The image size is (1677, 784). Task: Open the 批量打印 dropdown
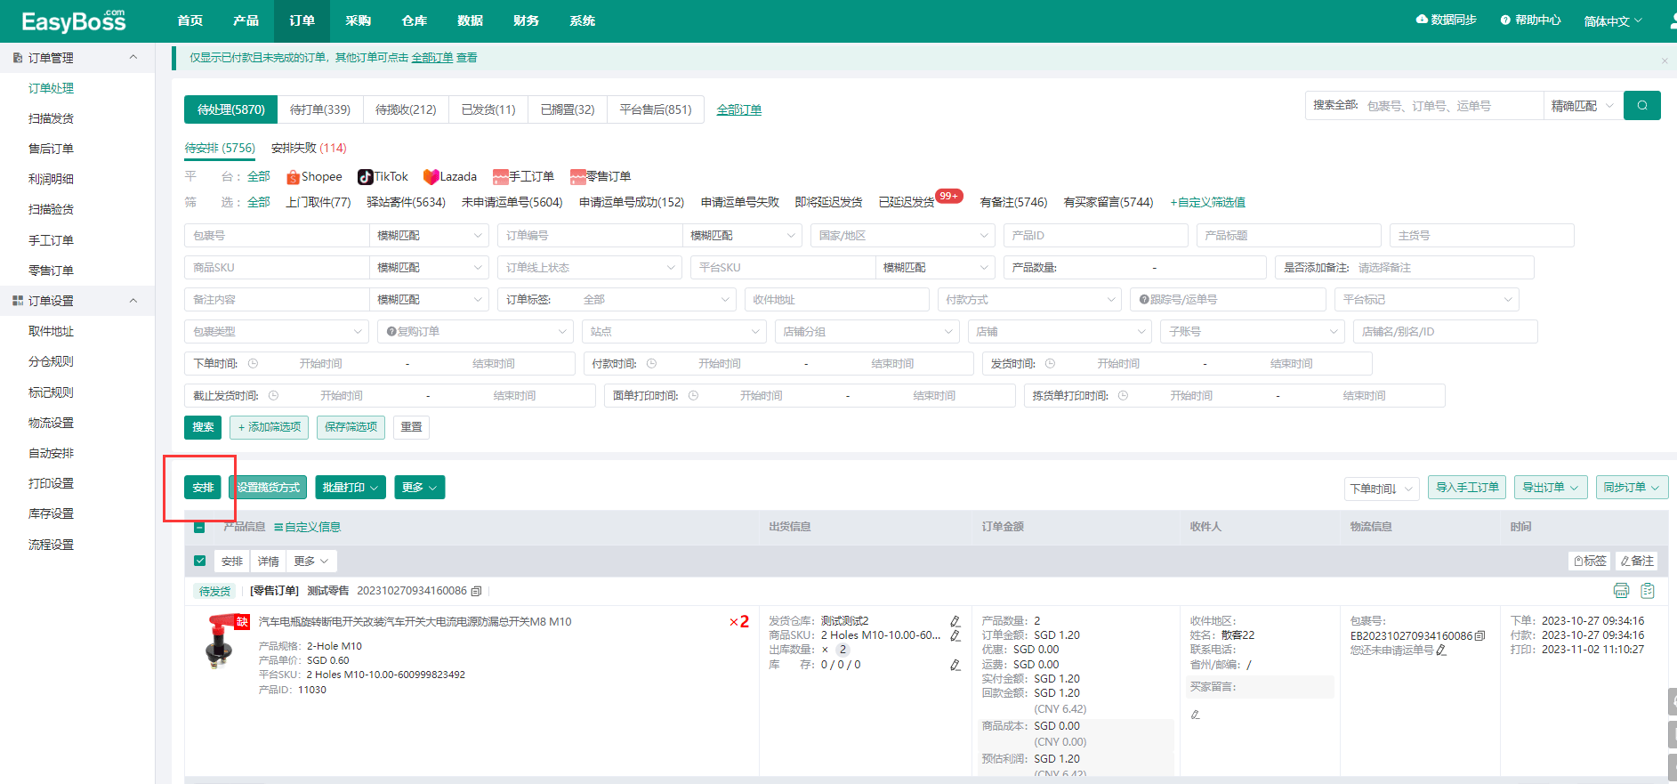(x=351, y=488)
